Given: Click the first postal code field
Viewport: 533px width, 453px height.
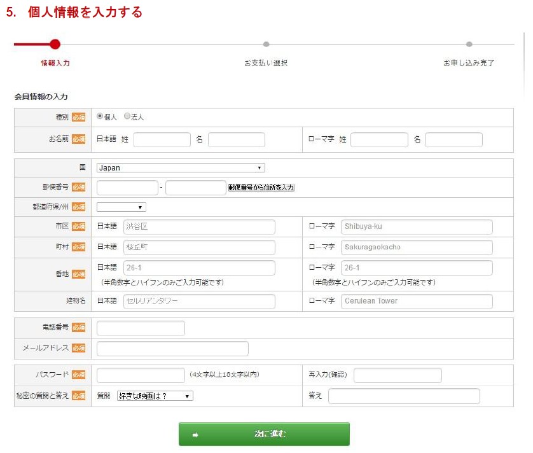Looking at the screenshot, I should click(x=127, y=188).
